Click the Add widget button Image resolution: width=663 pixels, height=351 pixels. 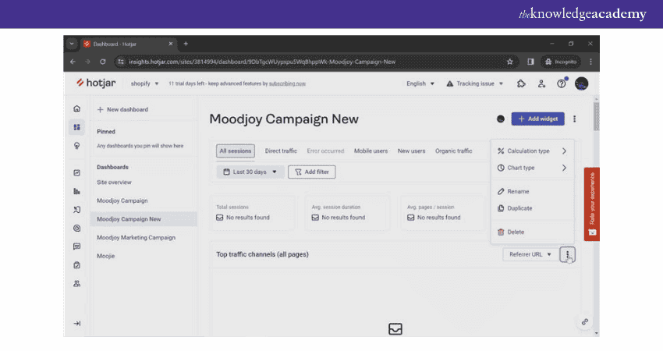tap(538, 119)
